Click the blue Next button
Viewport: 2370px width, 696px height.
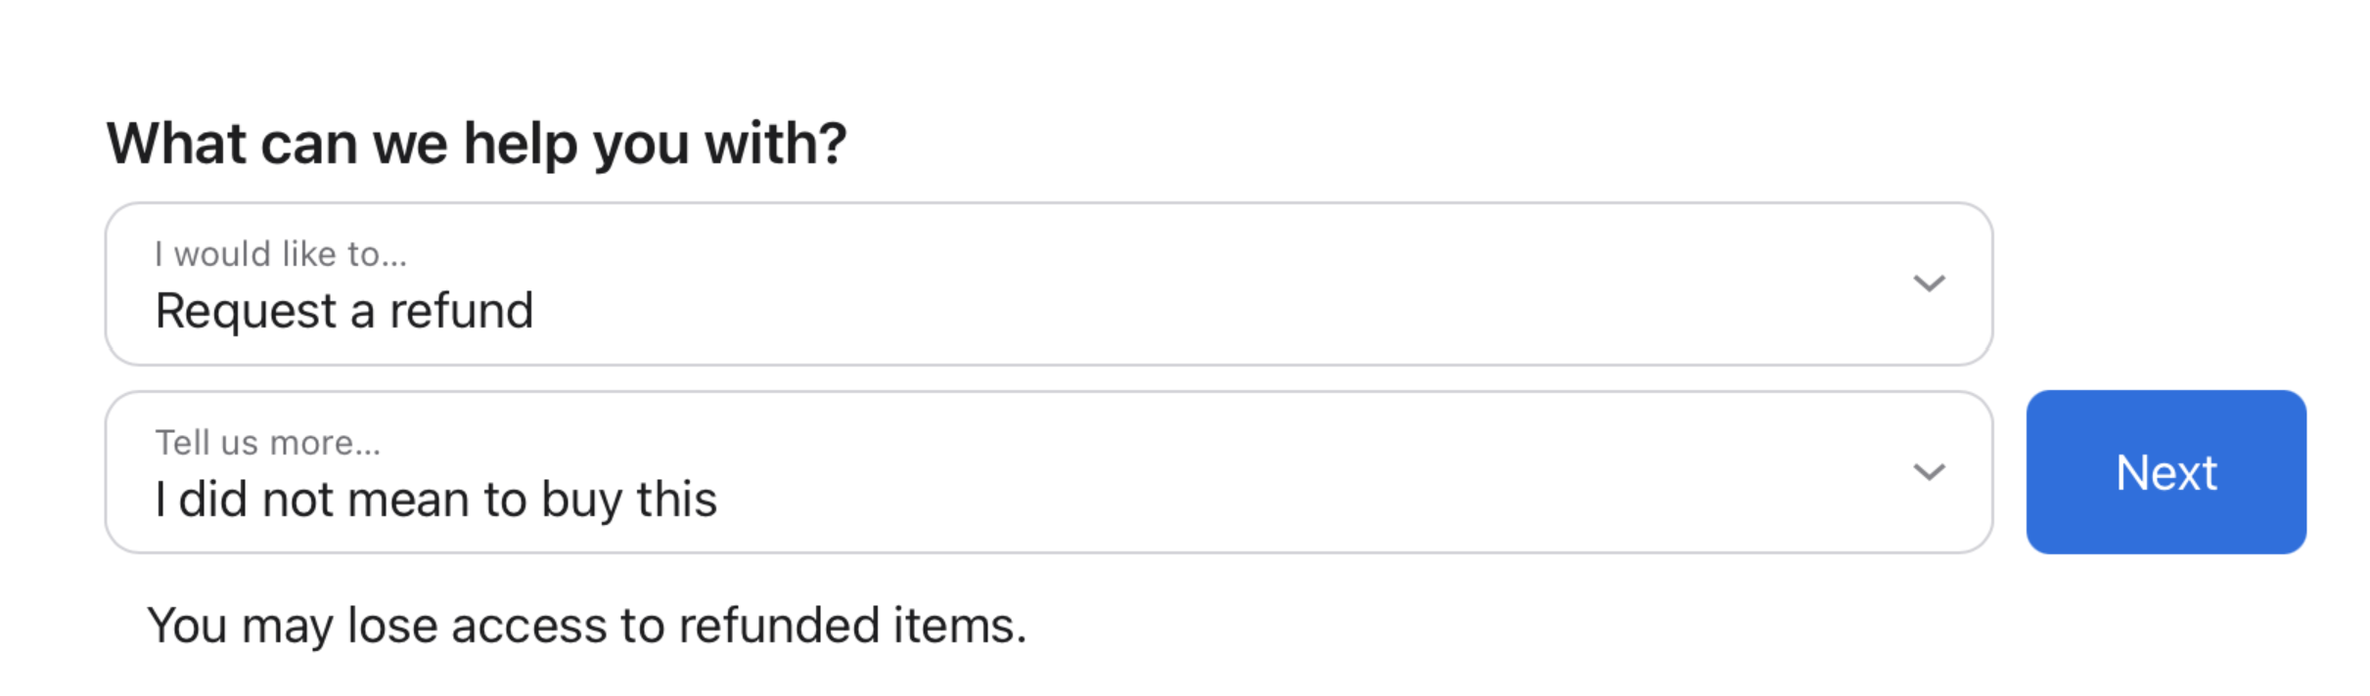click(x=2165, y=472)
